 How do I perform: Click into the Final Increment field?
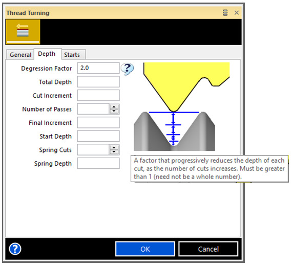pos(98,123)
